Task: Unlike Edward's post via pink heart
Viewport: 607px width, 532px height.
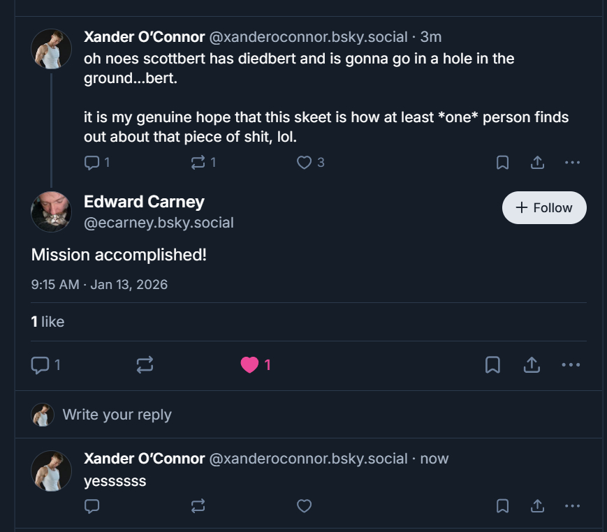Action: (249, 364)
